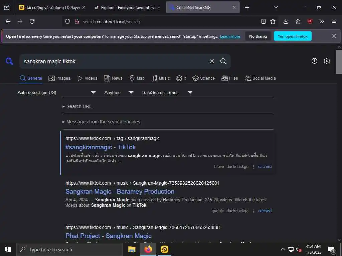This screenshot has width=342, height=256.
Task: Select the General search category
Action: pyautogui.click(x=31, y=78)
